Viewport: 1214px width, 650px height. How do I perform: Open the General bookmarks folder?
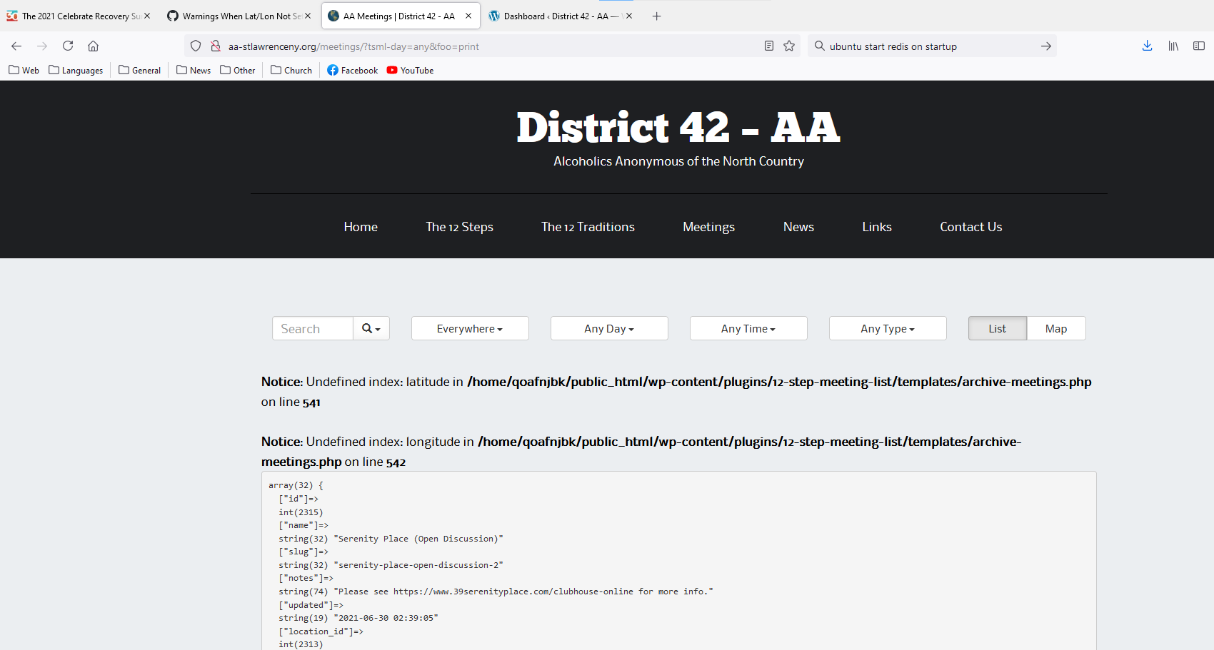tap(139, 70)
